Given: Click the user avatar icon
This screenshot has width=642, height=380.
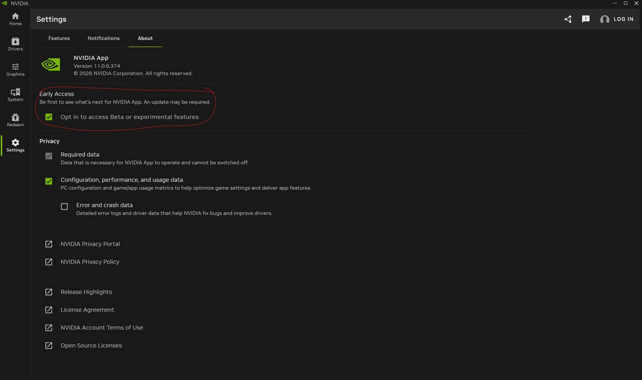Looking at the screenshot, I should click(605, 19).
